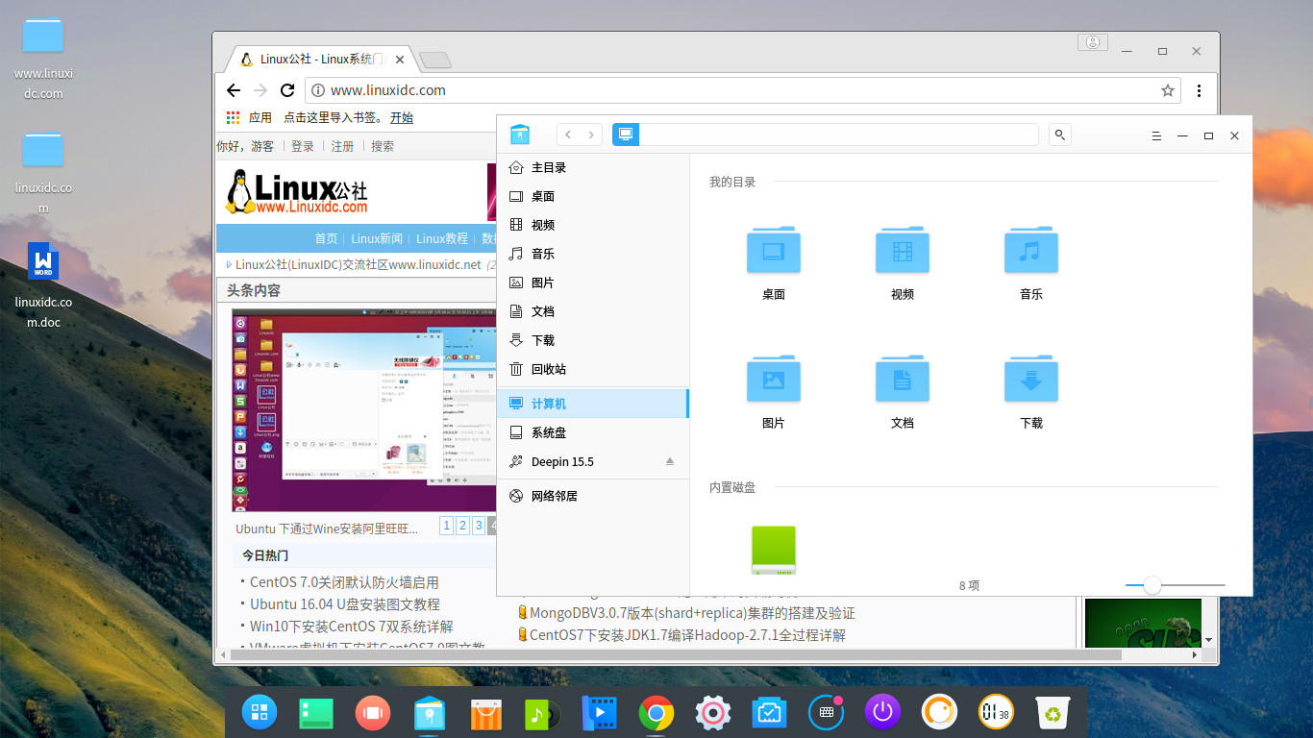Open the power button in the dock
Screen dimensions: 1313x738
click(x=882, y=712)
